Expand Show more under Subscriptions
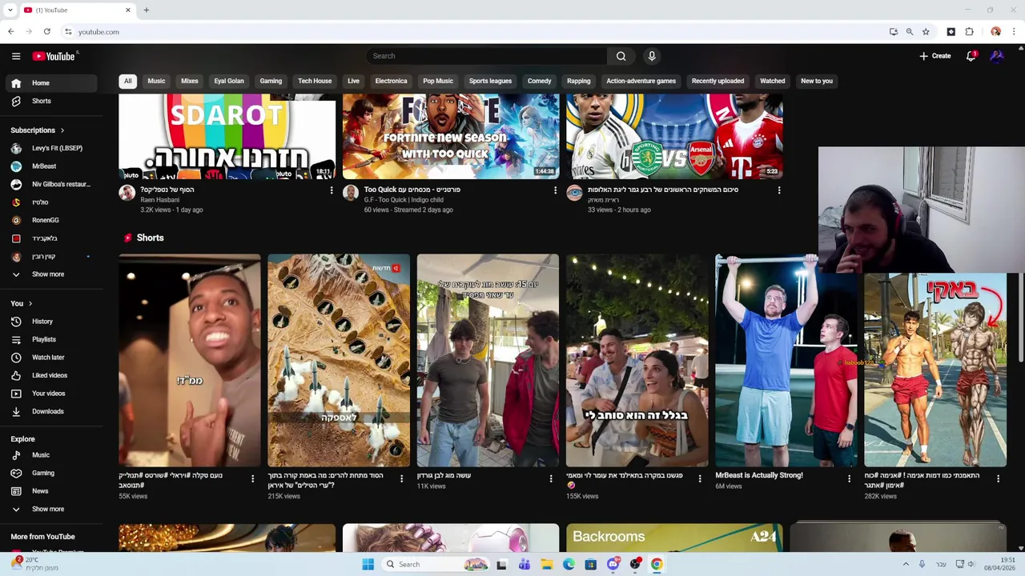Screen dimensions: 1025x576 pyautogui.click(x=51, y=274)
